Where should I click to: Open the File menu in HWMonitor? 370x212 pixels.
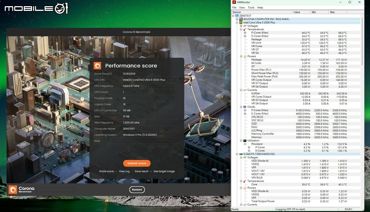click(234, 8)
